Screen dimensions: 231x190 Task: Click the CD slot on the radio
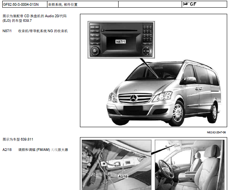(x=121, y=31)
